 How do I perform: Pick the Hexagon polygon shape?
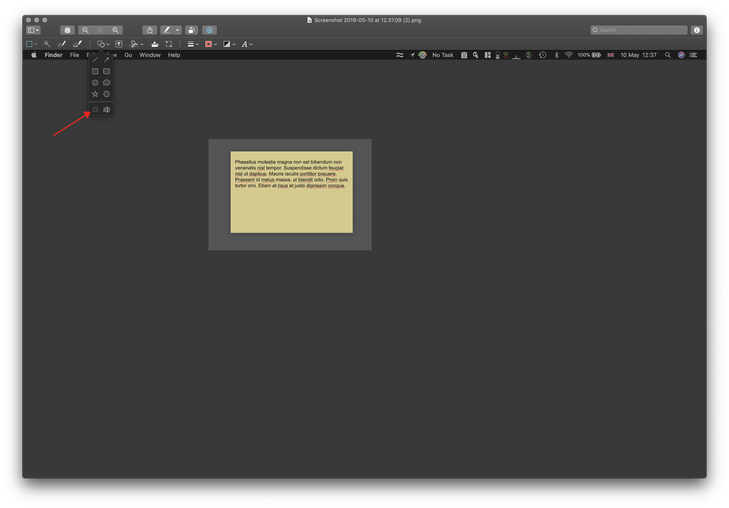pyautogui.click(x=107, y=94)
